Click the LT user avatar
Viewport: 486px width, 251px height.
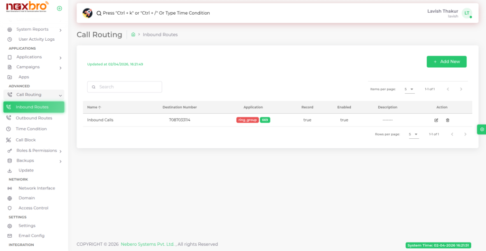(467, 13)
